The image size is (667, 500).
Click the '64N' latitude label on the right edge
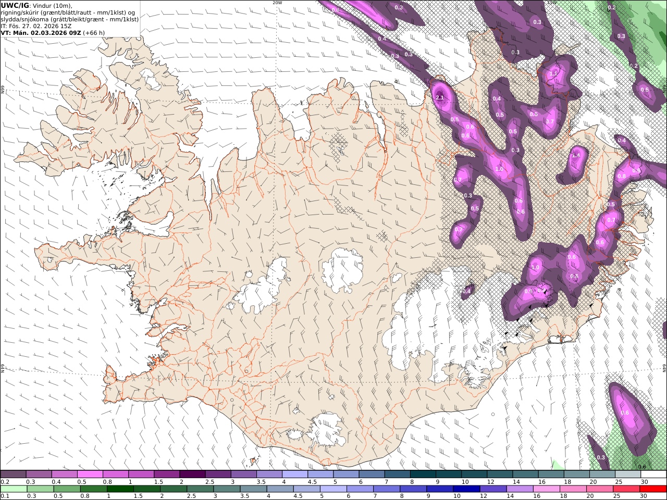click(664, 368)
